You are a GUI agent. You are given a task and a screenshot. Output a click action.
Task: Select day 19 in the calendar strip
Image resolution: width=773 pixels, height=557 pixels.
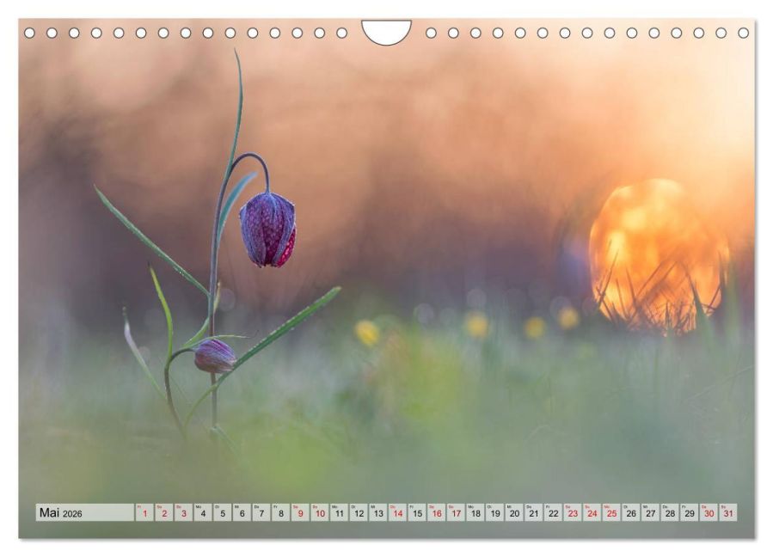tap(495, 512)
